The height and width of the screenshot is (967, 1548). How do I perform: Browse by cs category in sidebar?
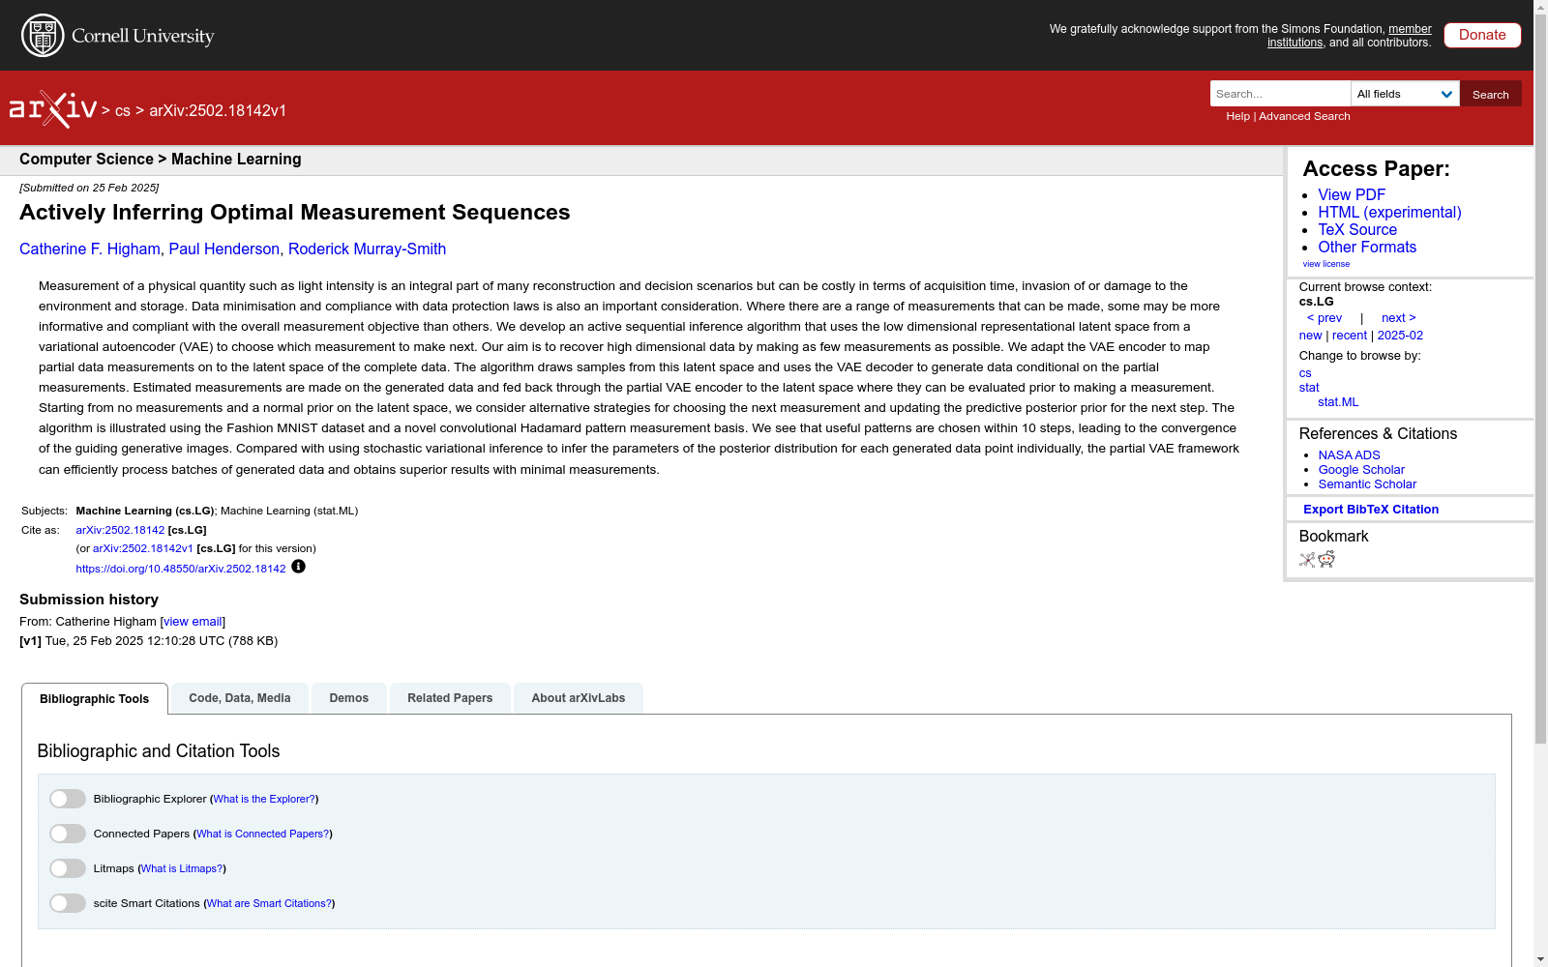1305,373
